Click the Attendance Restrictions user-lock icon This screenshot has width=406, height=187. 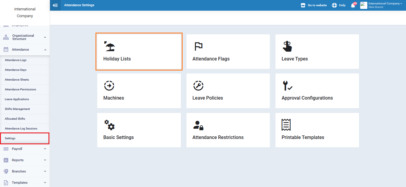point(198,125)
